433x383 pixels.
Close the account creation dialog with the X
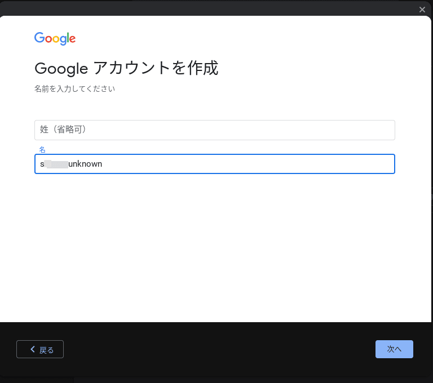(x=422, y=10)
